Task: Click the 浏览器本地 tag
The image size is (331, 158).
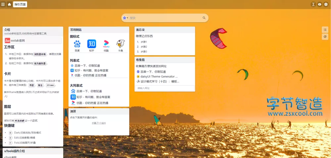Action: [40, 54]
